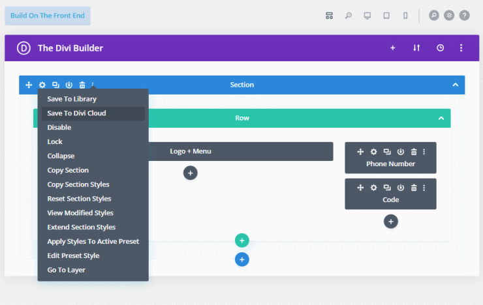483x305 pixels.
Task: Delete the Section with trash icon
Action: pyautogui.click(x=82, y=85)
